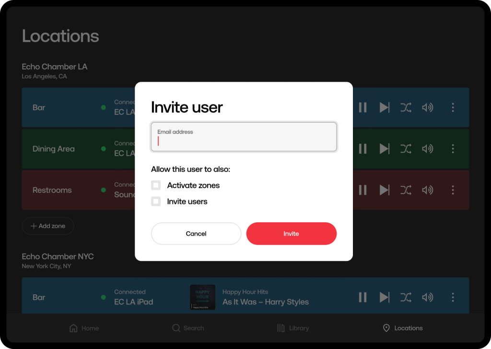The height and width of the screenshot is (349, 491).
Task: Open the overflow menu for Restrooms
Action: [453, 190]
